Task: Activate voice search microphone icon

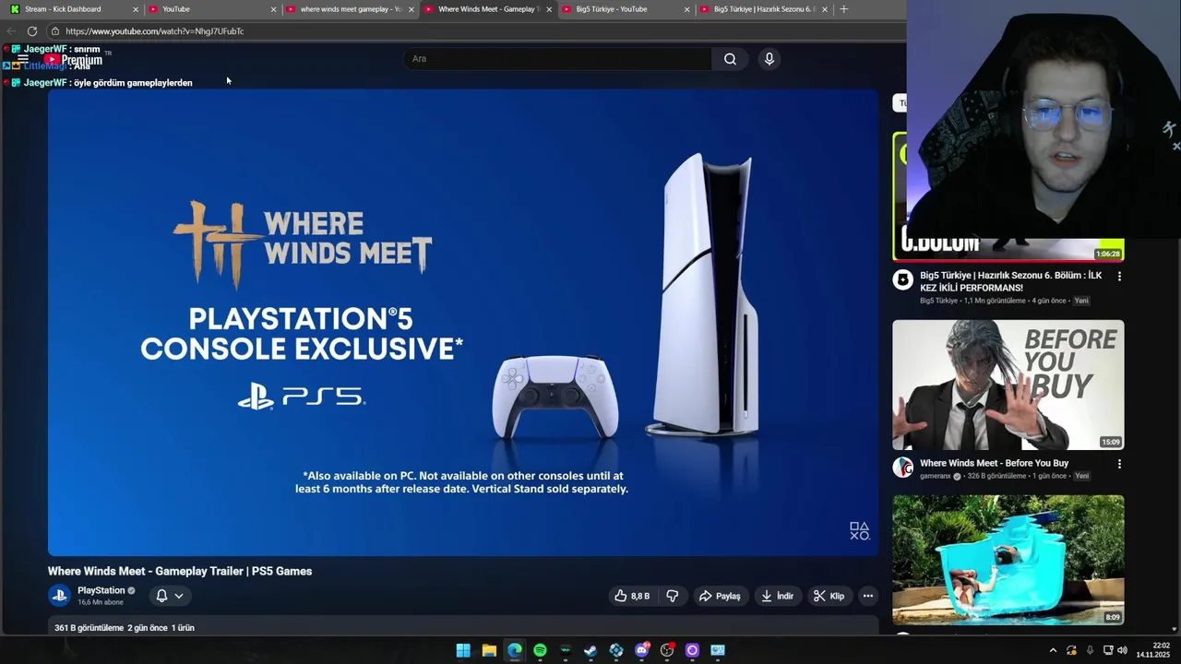Action: [769, 59]
